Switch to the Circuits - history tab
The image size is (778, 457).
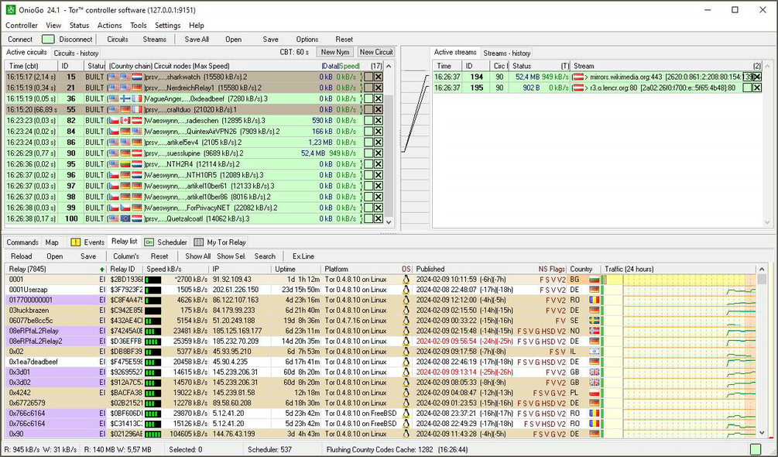pos(76,53)
